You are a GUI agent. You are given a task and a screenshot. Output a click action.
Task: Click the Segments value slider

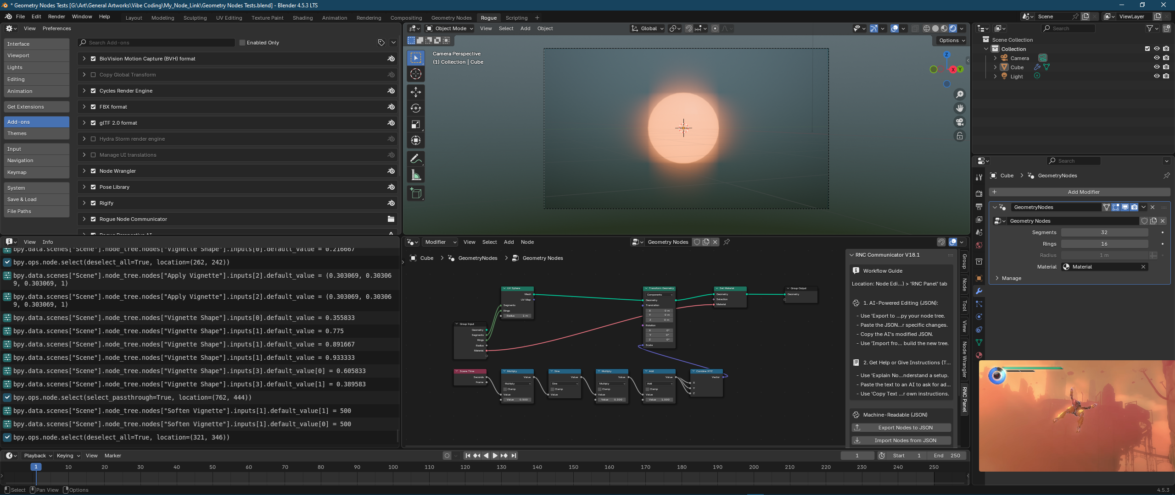click(1104, 232)
